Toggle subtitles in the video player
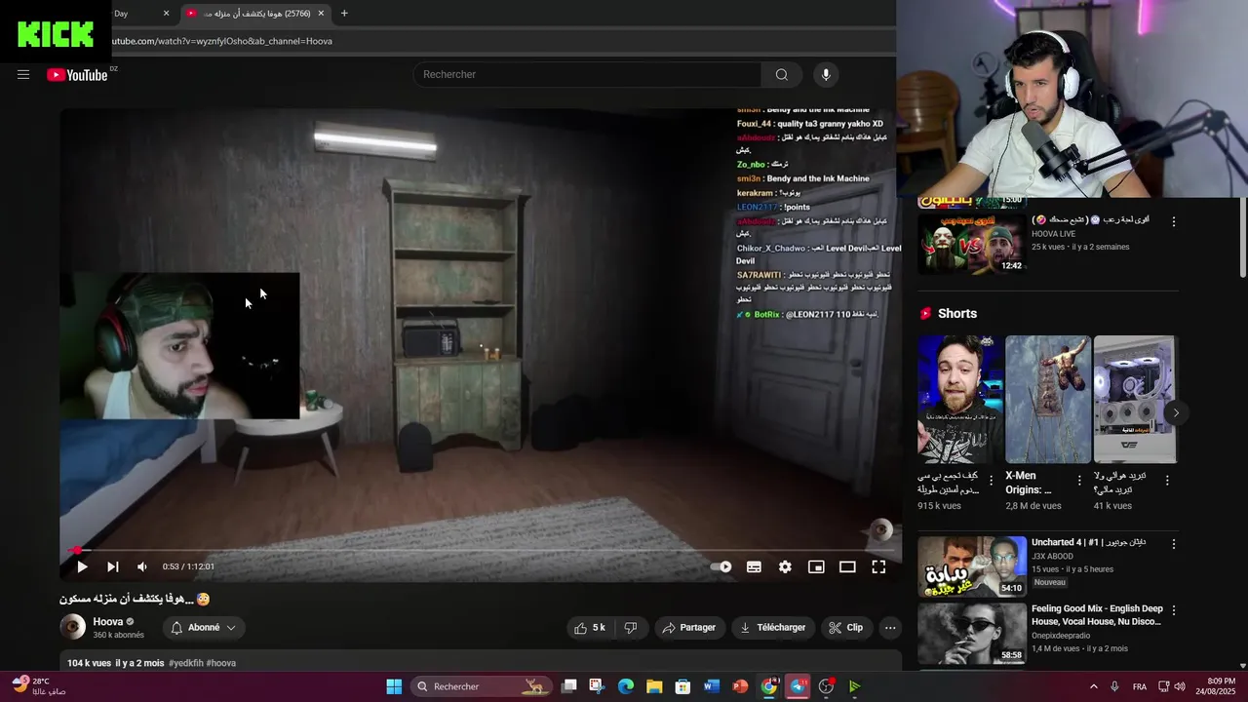The image size is (1248, 702). [754, 566]
